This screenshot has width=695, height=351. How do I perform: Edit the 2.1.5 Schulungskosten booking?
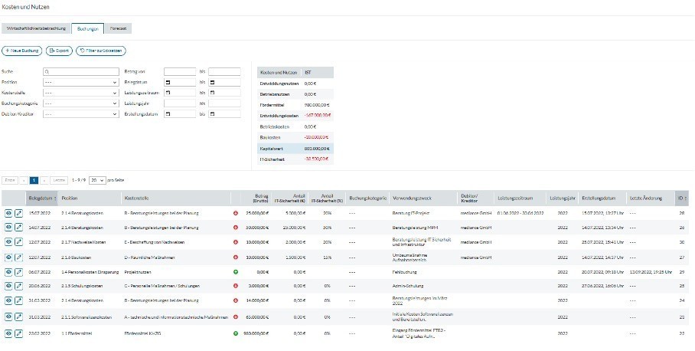click(18, 286)
